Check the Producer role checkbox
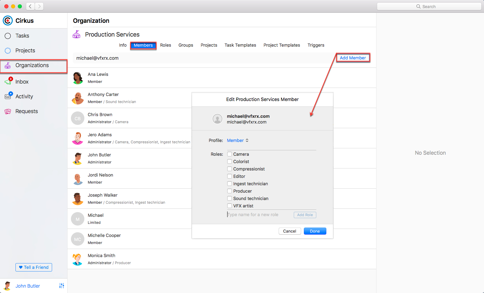Viewport: 484px width, 293px height. (230, 191)
